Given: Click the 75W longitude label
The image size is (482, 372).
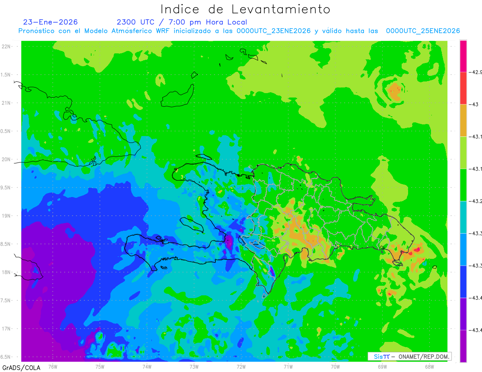Looking at the screenshot, I should tap(100, 367).
